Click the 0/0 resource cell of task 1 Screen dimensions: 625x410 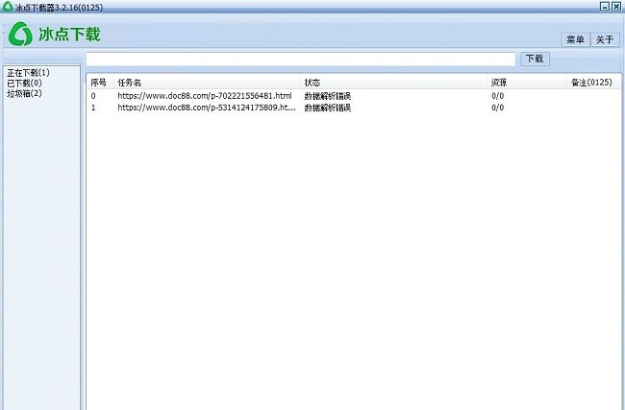pyautogui.click(x=497, y=108)
